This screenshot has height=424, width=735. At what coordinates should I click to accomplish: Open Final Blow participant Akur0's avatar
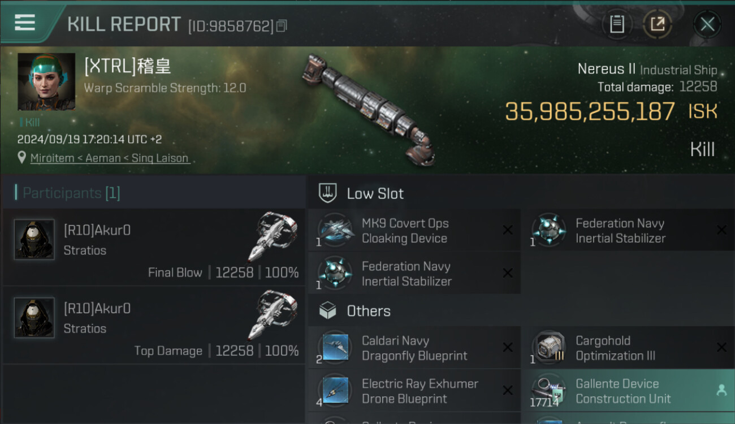[34, 240]
